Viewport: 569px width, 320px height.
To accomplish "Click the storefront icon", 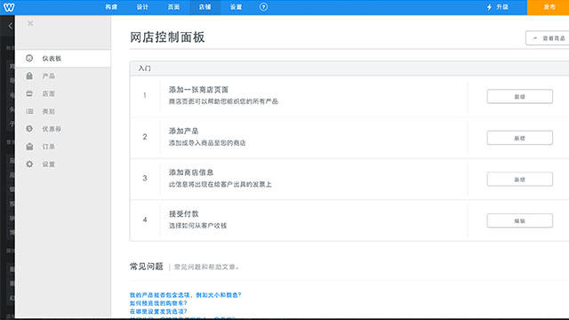I will point(29,93).
